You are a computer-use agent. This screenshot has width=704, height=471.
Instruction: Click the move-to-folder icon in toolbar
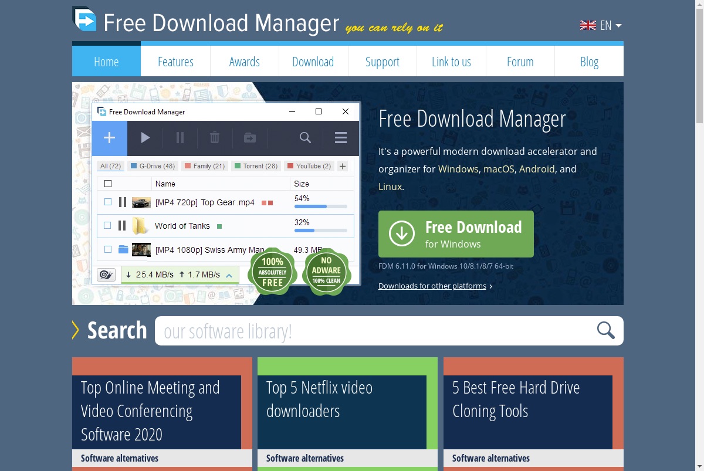pos(250,138)
